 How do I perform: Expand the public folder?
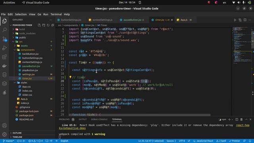pos(13,37)
